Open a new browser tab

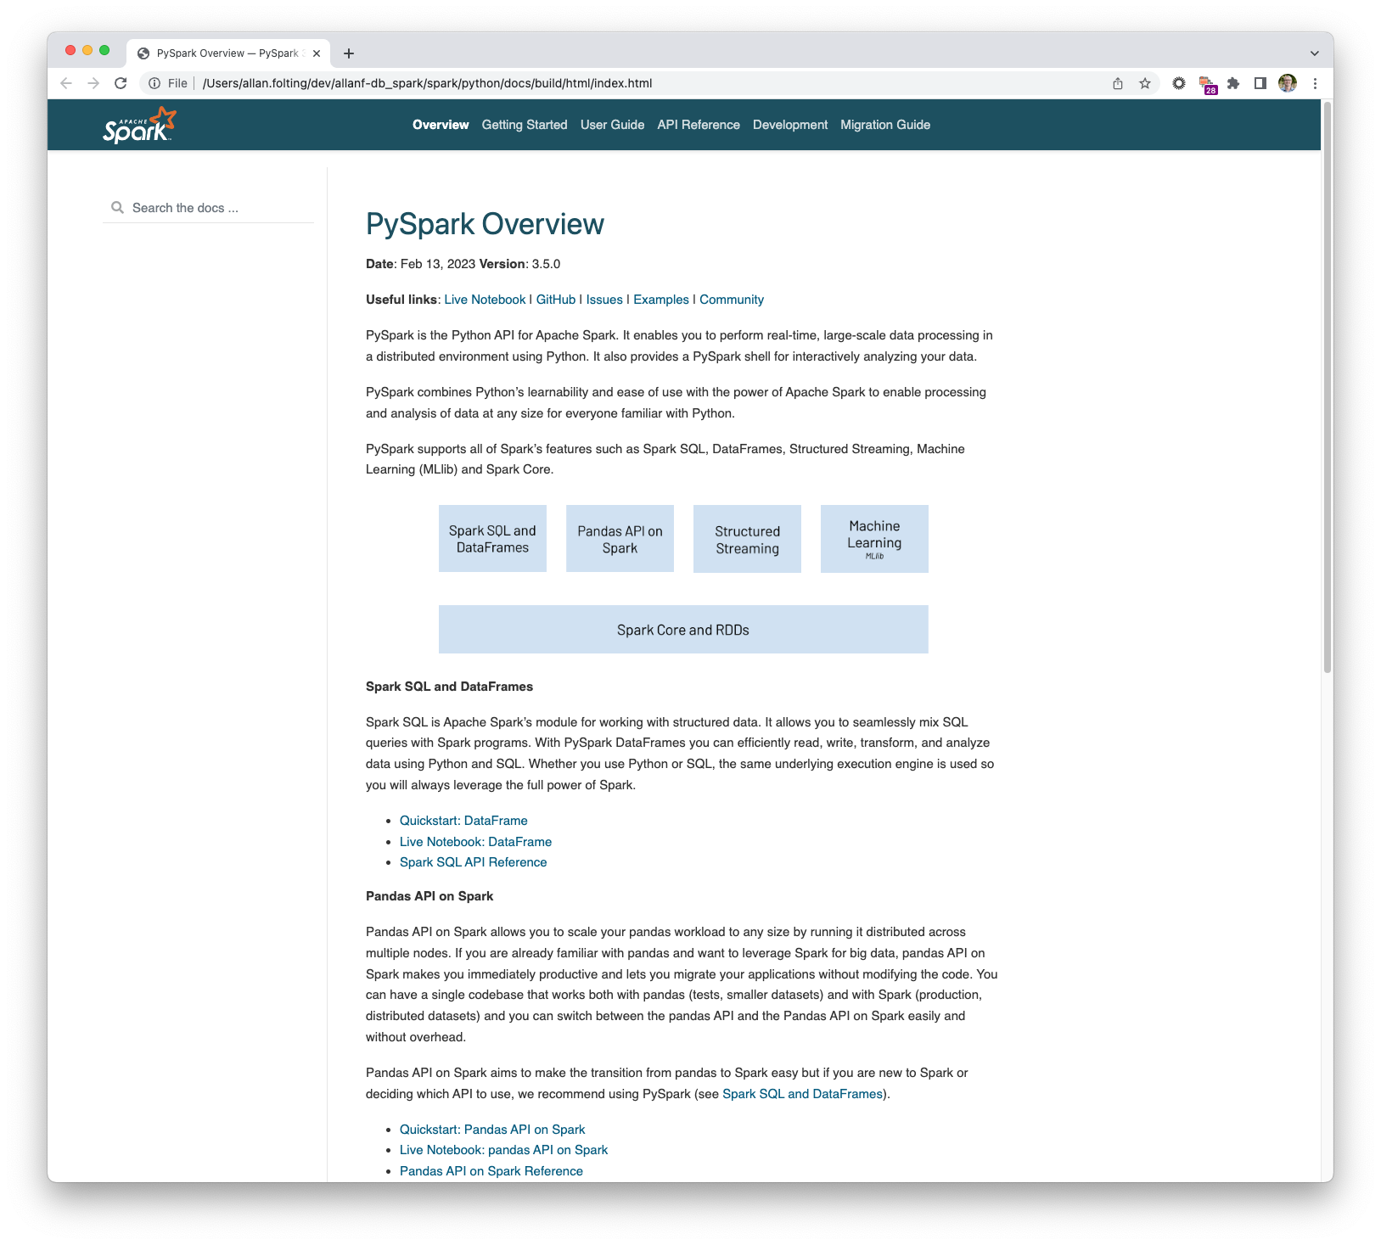click(x=349, y=53)
